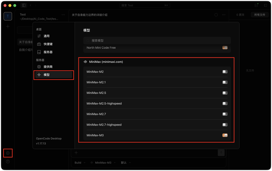Add a new project with plus icon
The height and width of the screenshot is (171, 272).
coord(8,26)
